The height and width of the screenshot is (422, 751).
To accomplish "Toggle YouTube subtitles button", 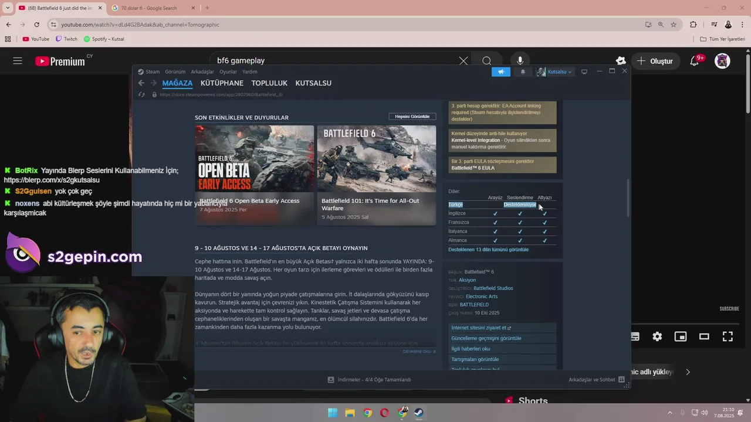I will tap(635, 336).
